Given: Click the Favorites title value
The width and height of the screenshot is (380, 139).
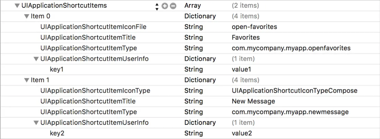Looking at the screenshot, I should (246, 38).
